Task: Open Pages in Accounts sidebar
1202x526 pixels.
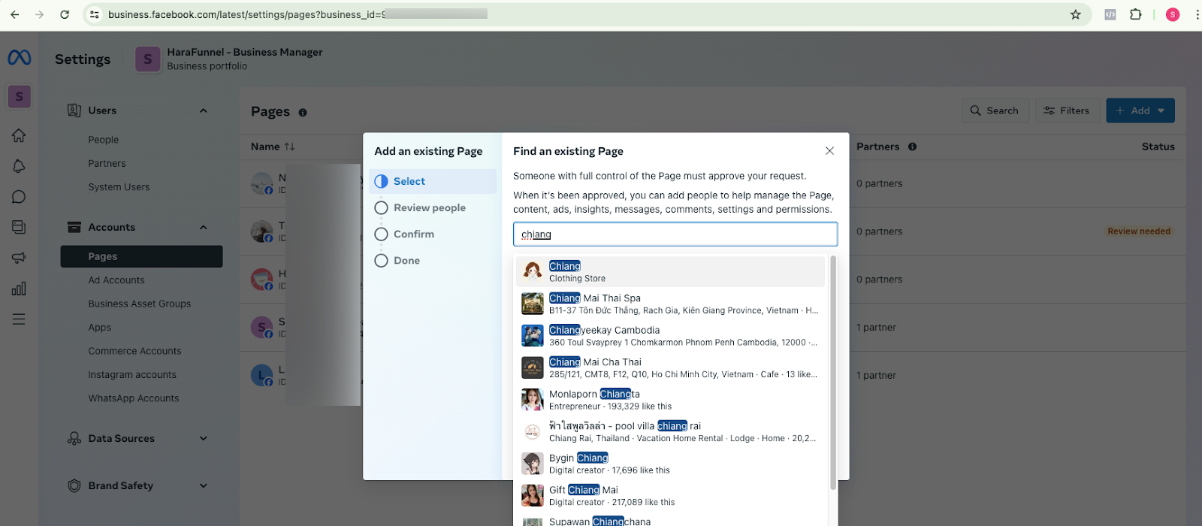Action: pyautogui.click(x=141, y=256)
